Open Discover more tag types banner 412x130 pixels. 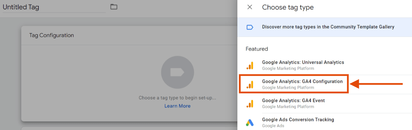click(x=325, y=27)
